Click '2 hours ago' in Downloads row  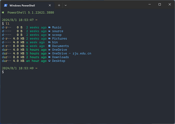pos(36,57)
